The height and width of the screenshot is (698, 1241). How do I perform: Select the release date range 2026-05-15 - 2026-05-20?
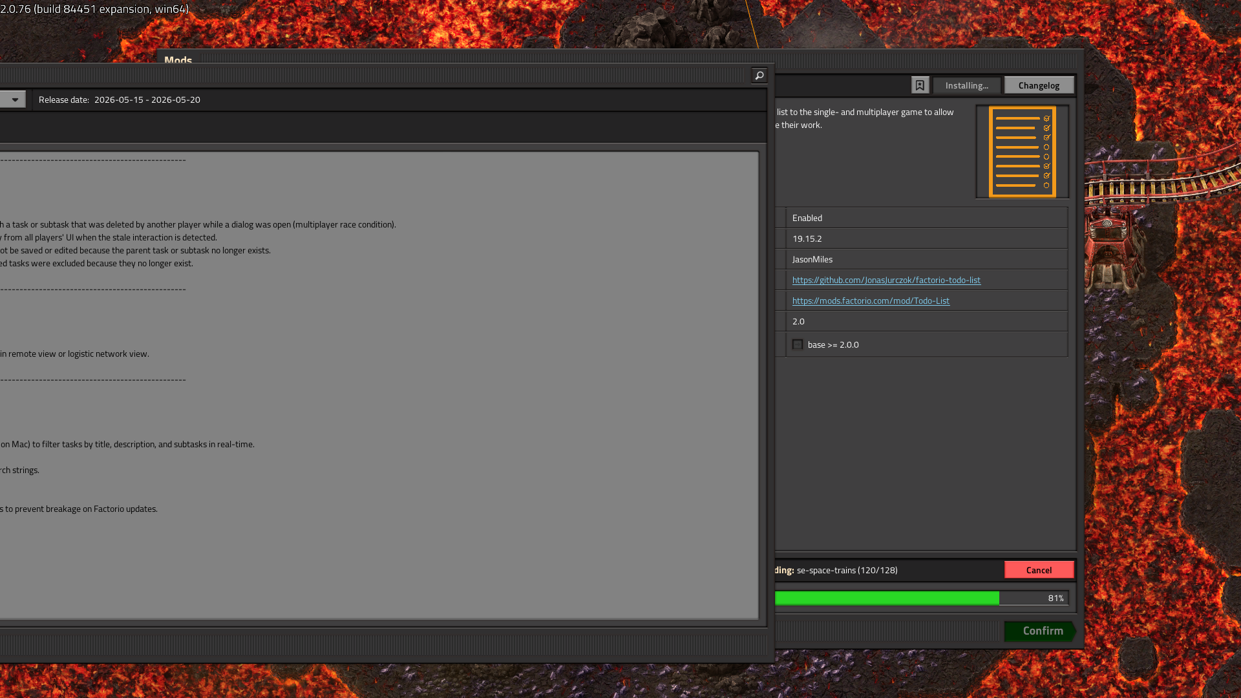click(147, 100)
